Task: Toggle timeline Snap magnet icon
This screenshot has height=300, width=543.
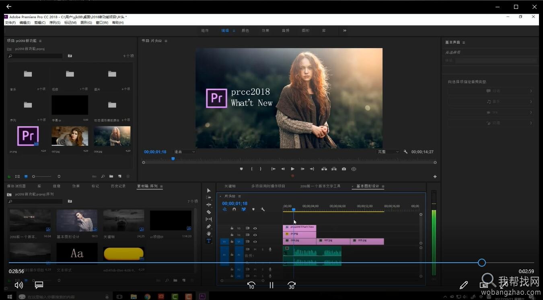Action: 234,209
